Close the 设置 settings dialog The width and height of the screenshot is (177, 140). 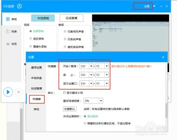click(163, 57)
